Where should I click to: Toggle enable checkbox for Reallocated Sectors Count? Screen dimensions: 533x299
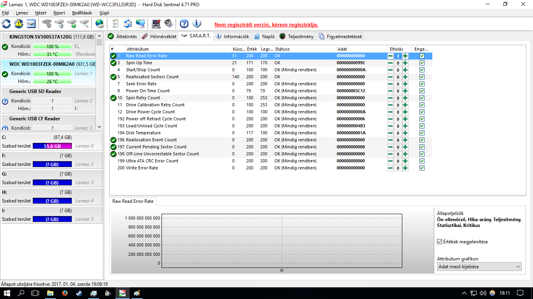pyautogui.click(x=422, y=77)
